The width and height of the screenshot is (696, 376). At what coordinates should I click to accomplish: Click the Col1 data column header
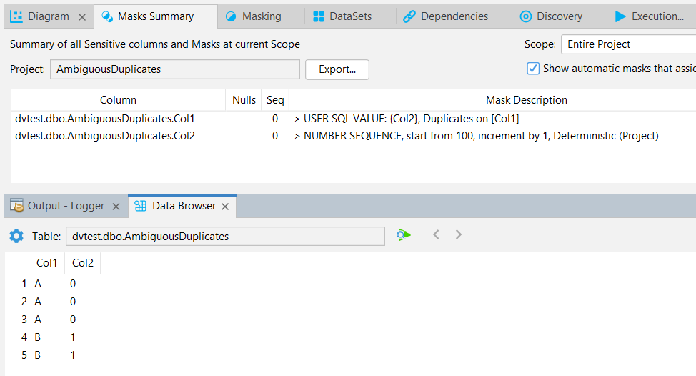pos(46,263)
